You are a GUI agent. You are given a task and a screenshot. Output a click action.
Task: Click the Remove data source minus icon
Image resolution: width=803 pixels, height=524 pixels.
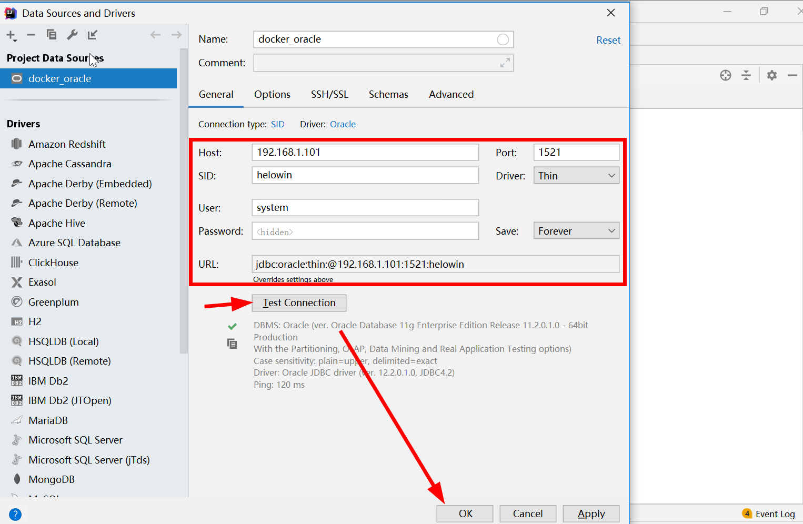pos(31,35)
